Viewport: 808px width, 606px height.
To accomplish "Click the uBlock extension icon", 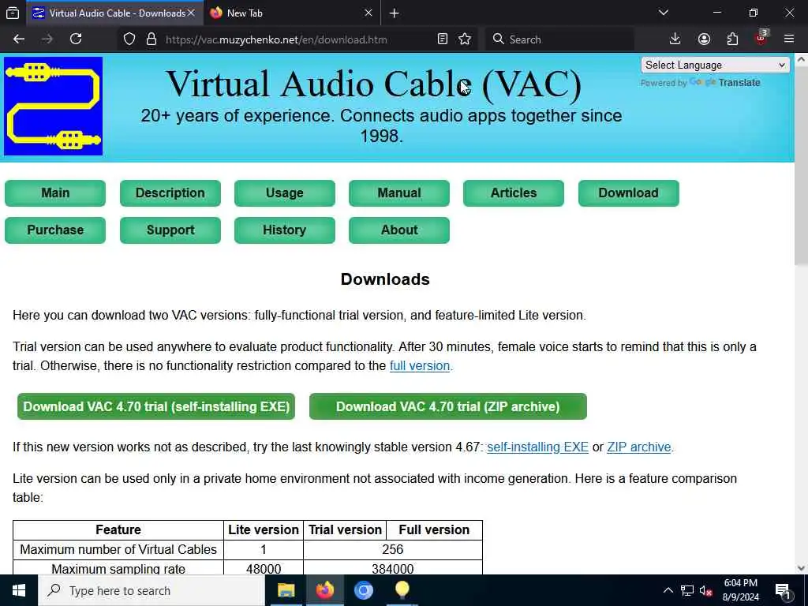I will point(761,38).
